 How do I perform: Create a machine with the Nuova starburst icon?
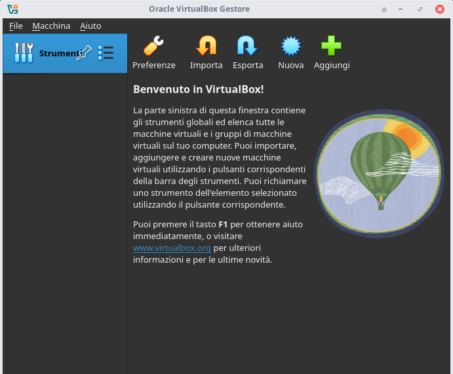290,47
